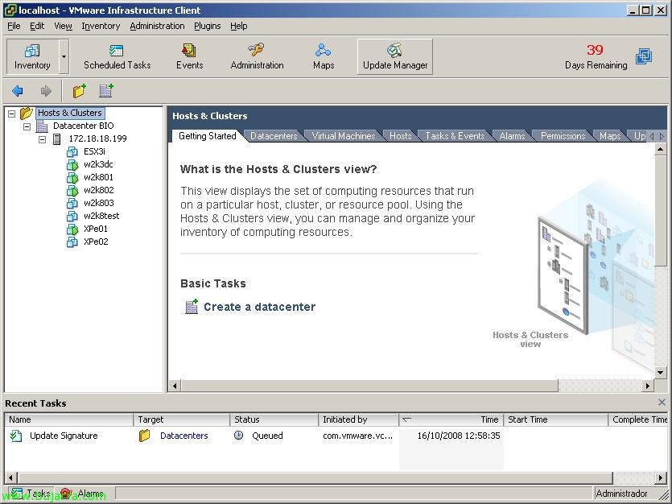Viewport: 672px width, 504px height.
Task: Select Datacenter BIO in the tree
Action: pos(84,126)
